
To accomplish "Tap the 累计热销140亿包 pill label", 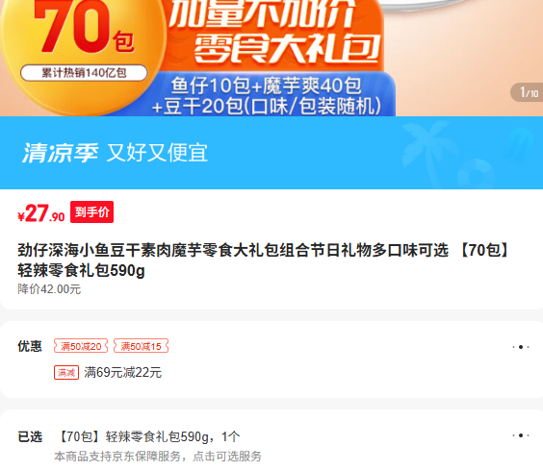I will click(x=84, y=73).
